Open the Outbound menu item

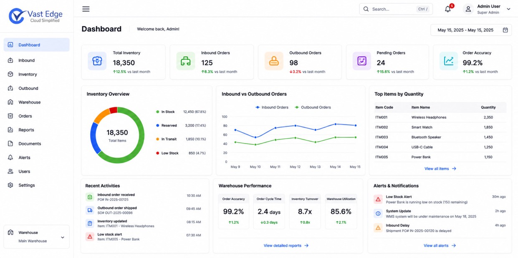(37, 88)
